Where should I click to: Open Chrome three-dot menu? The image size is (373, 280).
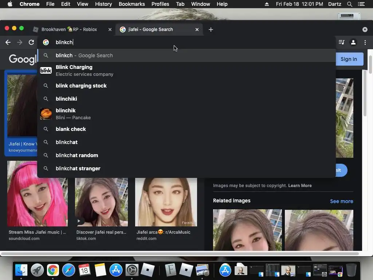[365, 42]
